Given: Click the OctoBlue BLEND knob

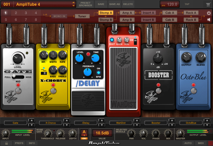Looking at the screenshot, I should tap(201, 57).
